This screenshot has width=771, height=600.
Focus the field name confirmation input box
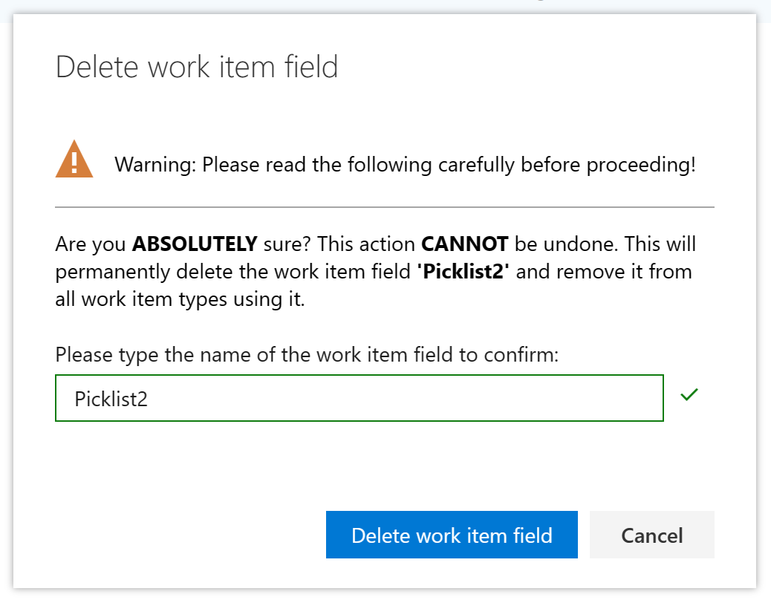360,398
